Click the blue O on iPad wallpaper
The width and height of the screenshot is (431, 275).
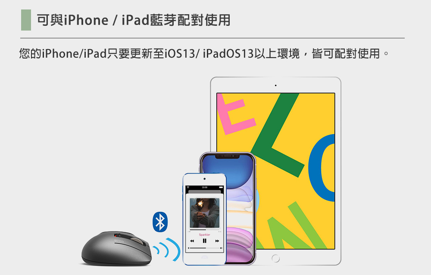point(322,168)
